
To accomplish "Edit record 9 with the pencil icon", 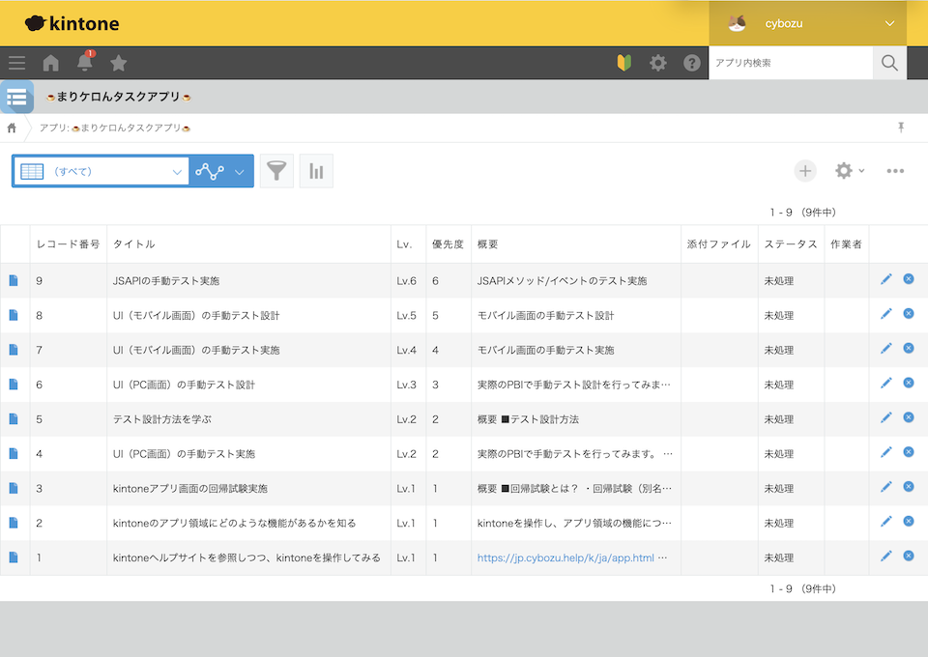I will point(886,279).
